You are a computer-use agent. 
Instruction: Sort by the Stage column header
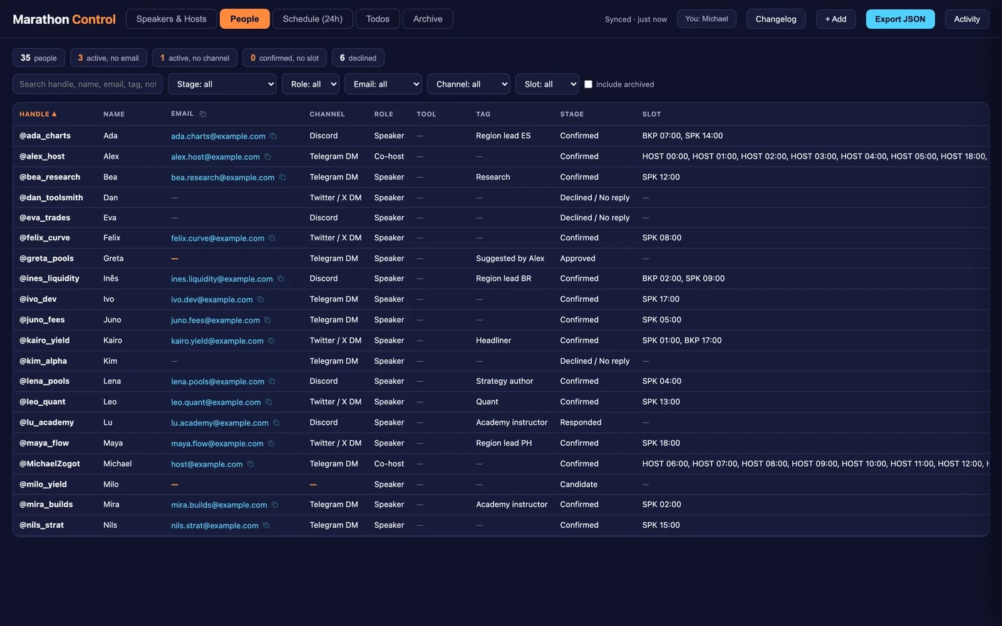click(572, 114)
